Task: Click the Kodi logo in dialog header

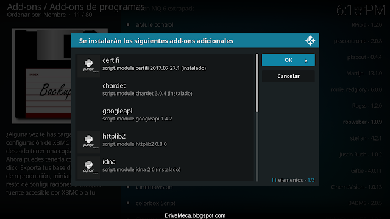Action: [x=310, y=41]
